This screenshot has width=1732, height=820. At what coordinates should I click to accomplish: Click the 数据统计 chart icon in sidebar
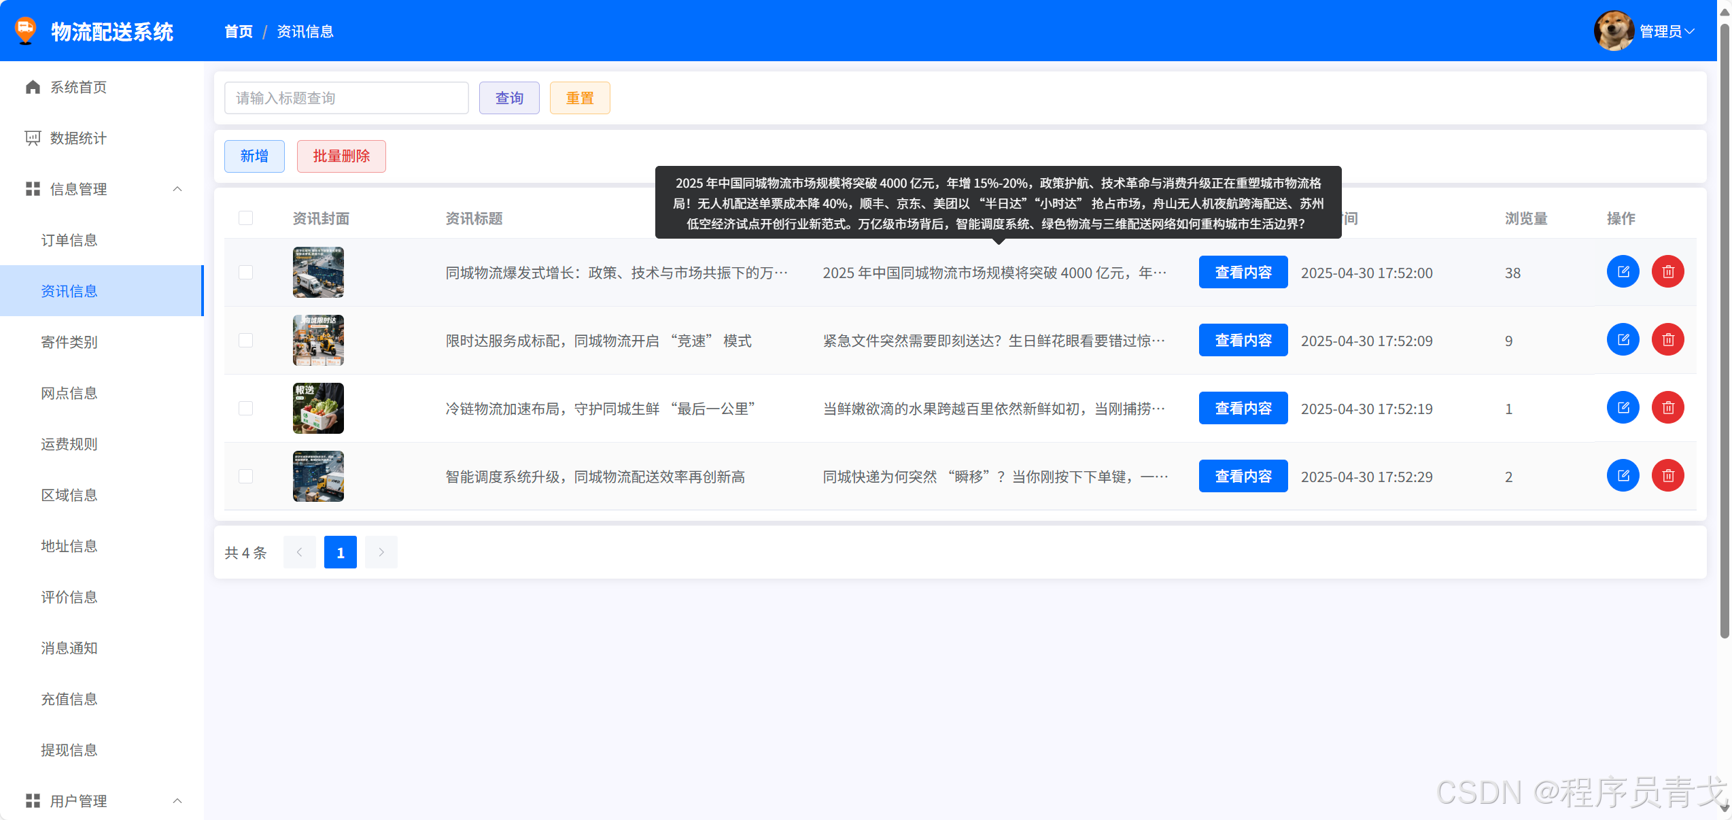coord(33,138)
